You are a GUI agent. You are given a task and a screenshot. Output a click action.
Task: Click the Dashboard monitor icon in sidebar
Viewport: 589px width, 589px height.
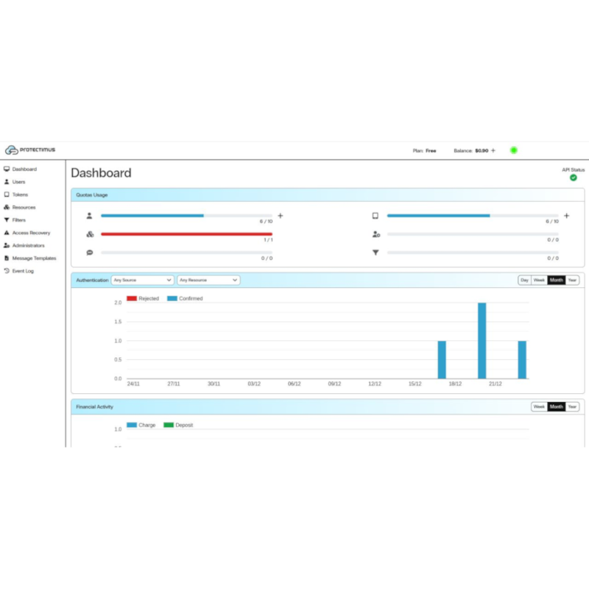[x=7, y=169]
